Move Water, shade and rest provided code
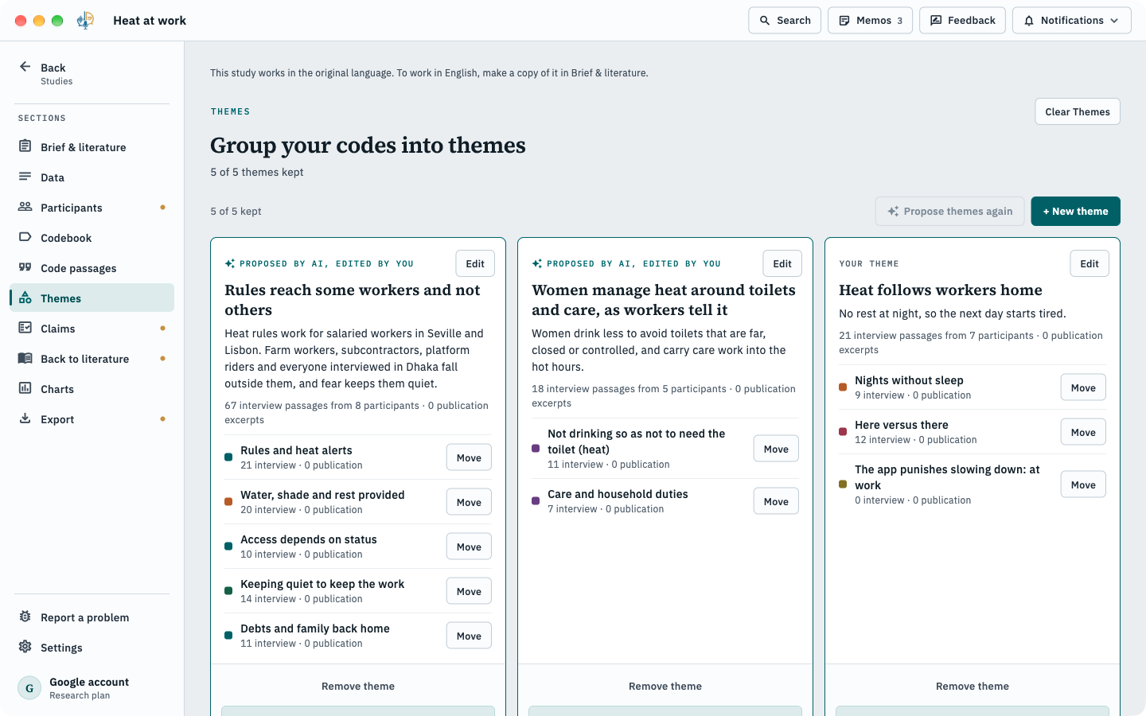Image resolution: width=1146 pixels, height=716 pixels. (x=469, y=502)
